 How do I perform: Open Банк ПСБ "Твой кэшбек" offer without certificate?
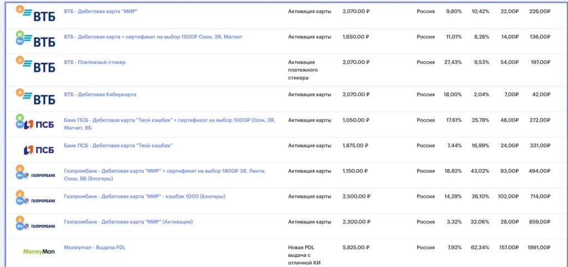(x=118, y=145)
